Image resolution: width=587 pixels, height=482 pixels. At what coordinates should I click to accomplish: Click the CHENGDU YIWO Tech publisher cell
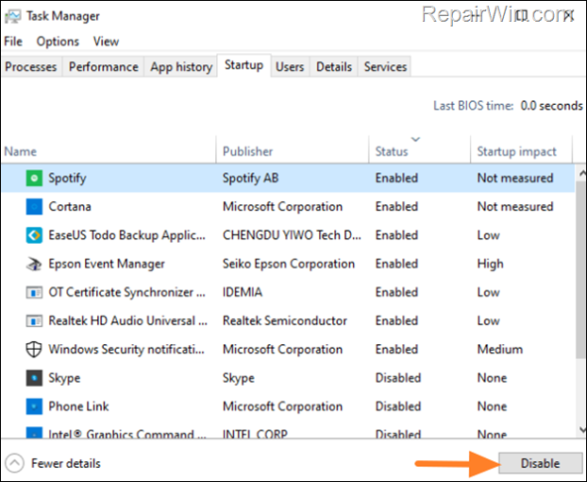tap(292, 235)
